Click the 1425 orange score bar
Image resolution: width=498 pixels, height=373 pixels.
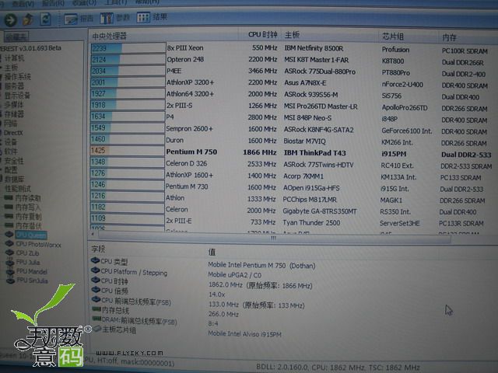pyautogui.click(x=128, y=150)
